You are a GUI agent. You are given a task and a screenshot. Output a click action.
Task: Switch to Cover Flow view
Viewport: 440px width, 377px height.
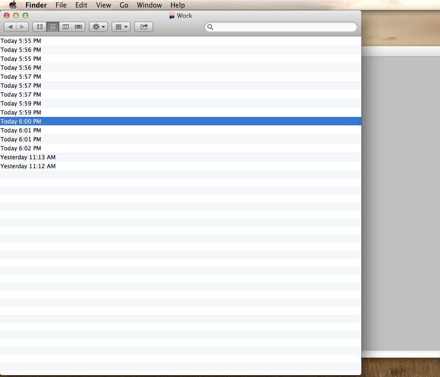[79, 27]
